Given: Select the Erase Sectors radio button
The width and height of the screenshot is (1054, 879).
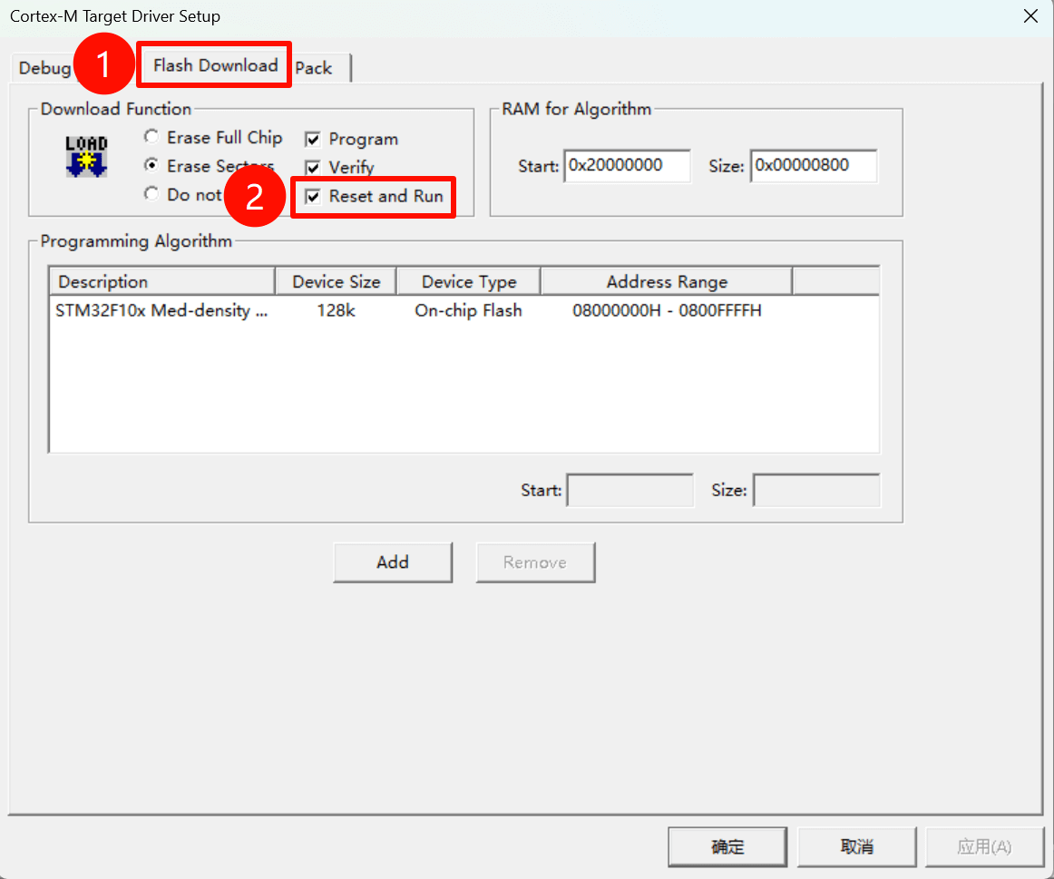Looking at the screenshot, I should pyautogui.click(x=151, y=166).
